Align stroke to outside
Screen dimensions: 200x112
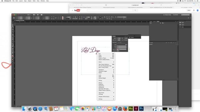pos(121,42)
